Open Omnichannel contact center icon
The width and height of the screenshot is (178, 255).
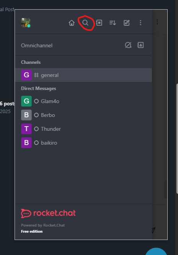[140, 45]
